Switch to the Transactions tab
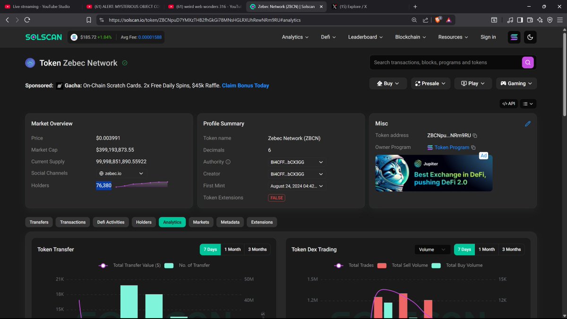Screen dimensions: 567x319 coord(73,222)
